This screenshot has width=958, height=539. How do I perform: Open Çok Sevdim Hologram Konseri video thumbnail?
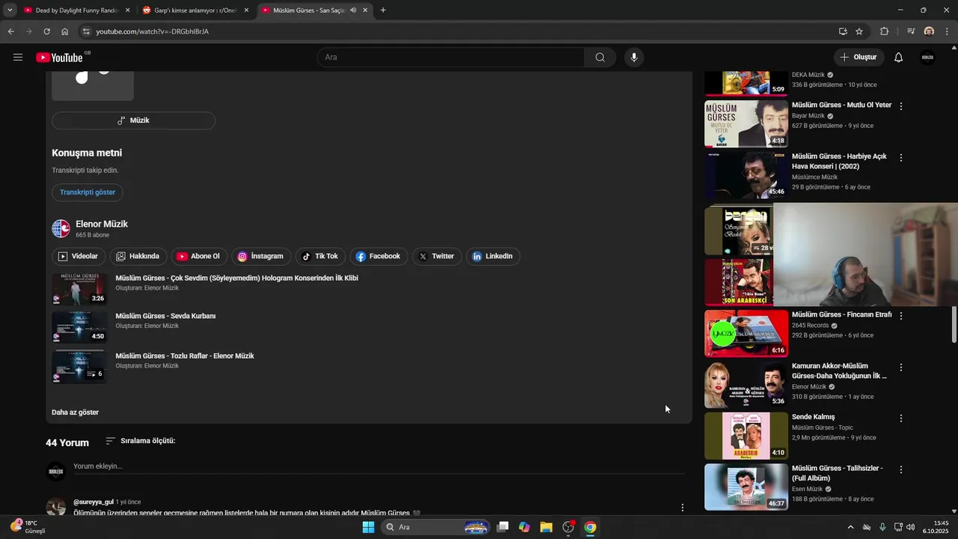(79, 289)
